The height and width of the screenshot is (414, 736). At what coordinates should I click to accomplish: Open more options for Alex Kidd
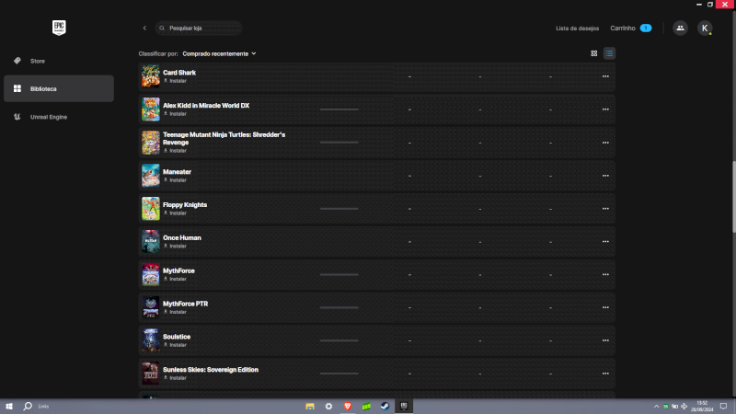(x=605, y=109)
